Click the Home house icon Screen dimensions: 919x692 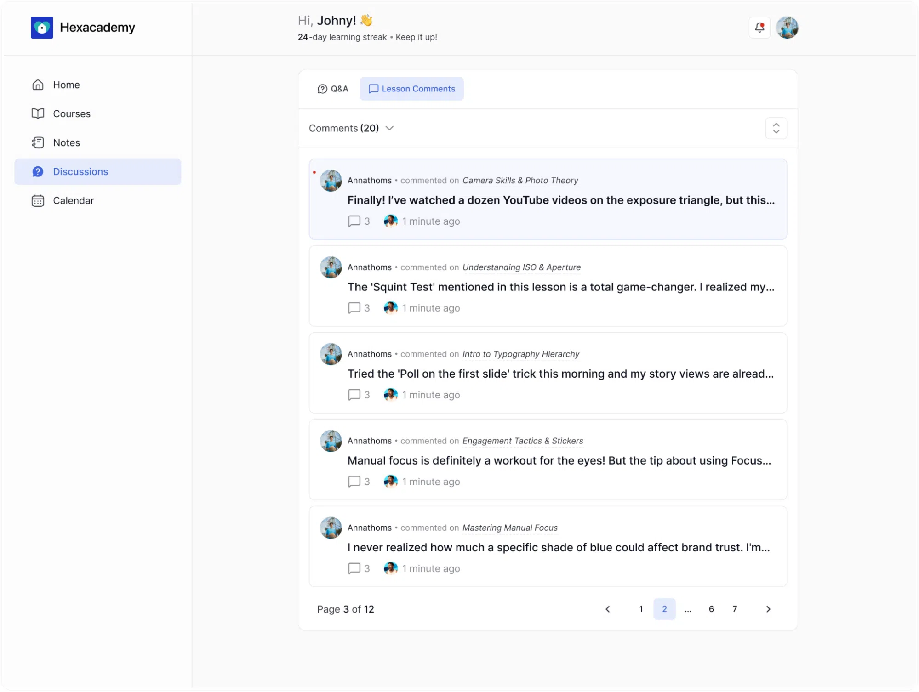click(x=38, y=85)
